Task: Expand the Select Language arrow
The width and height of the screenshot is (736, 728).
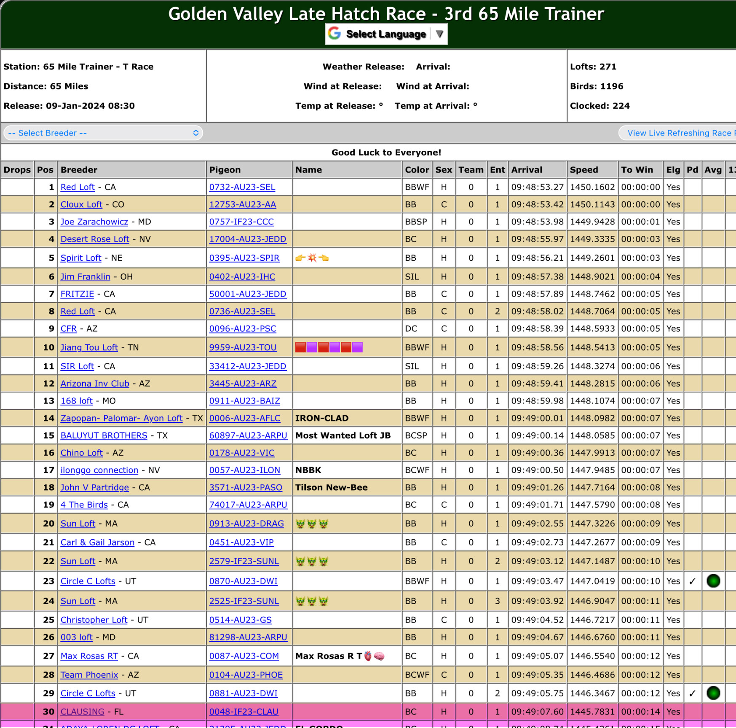Action: tap(439, 34)
